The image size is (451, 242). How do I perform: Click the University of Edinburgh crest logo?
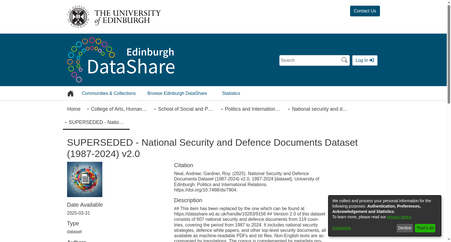78,17
